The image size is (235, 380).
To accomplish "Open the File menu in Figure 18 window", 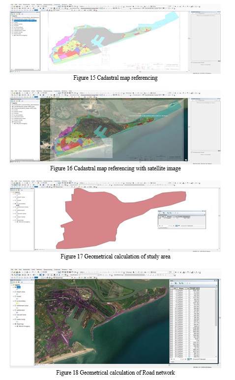I will point(12,269).
